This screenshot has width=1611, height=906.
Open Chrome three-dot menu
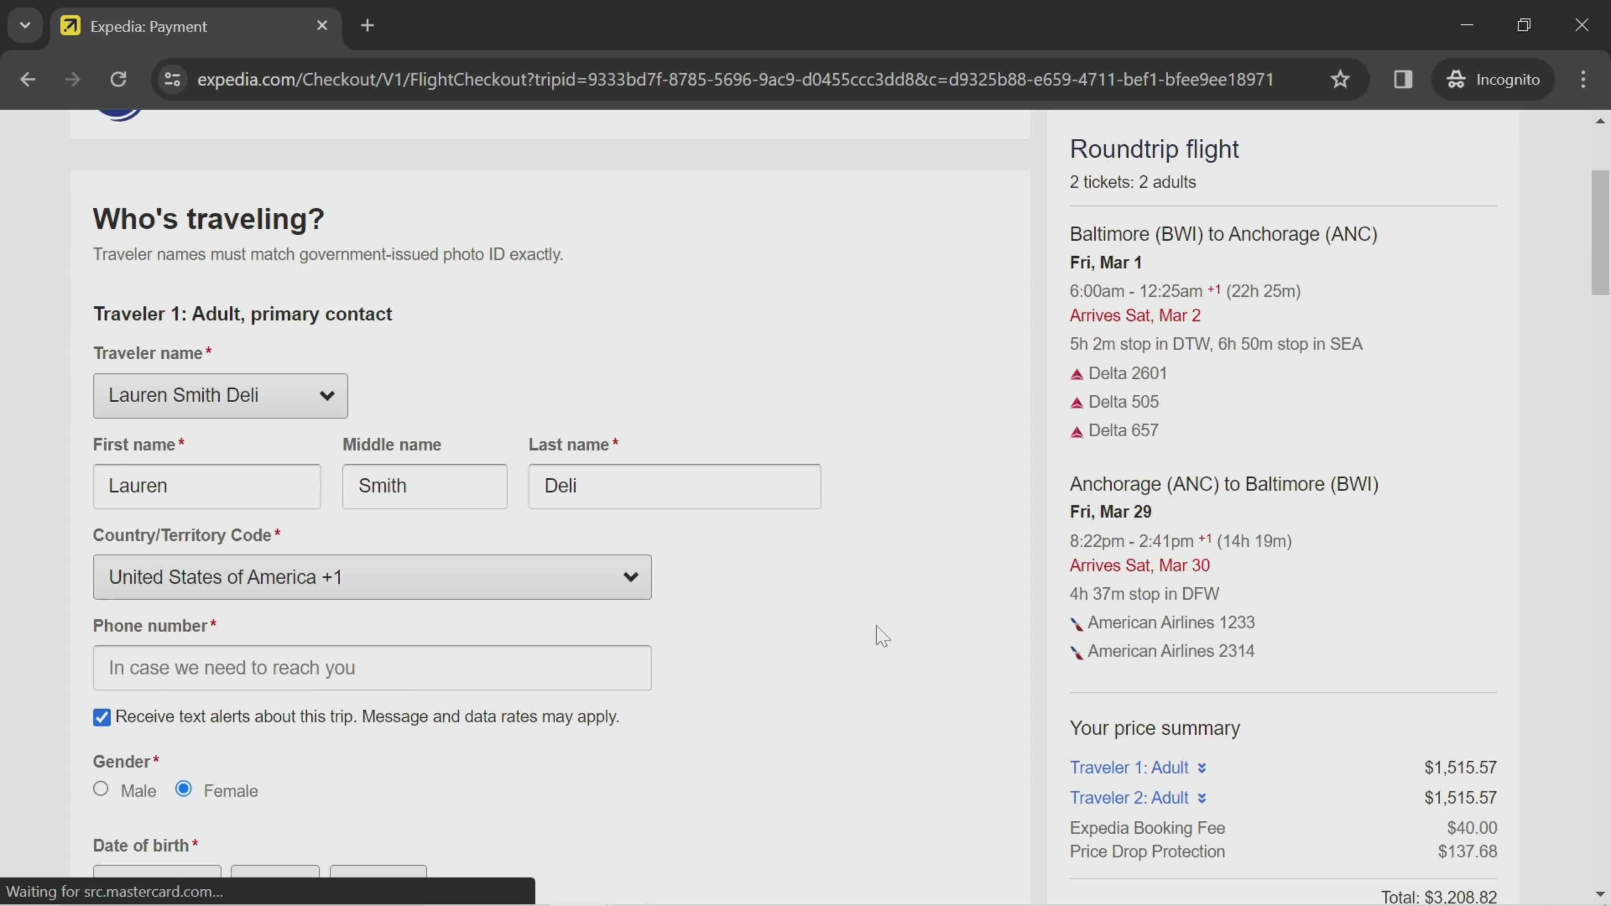(x=1583, y=79)
